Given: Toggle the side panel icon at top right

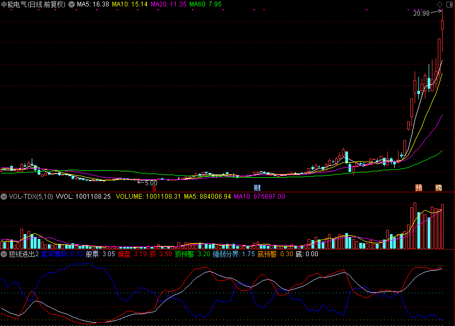Looking at the screenshot, I should [x=450, y=4].
